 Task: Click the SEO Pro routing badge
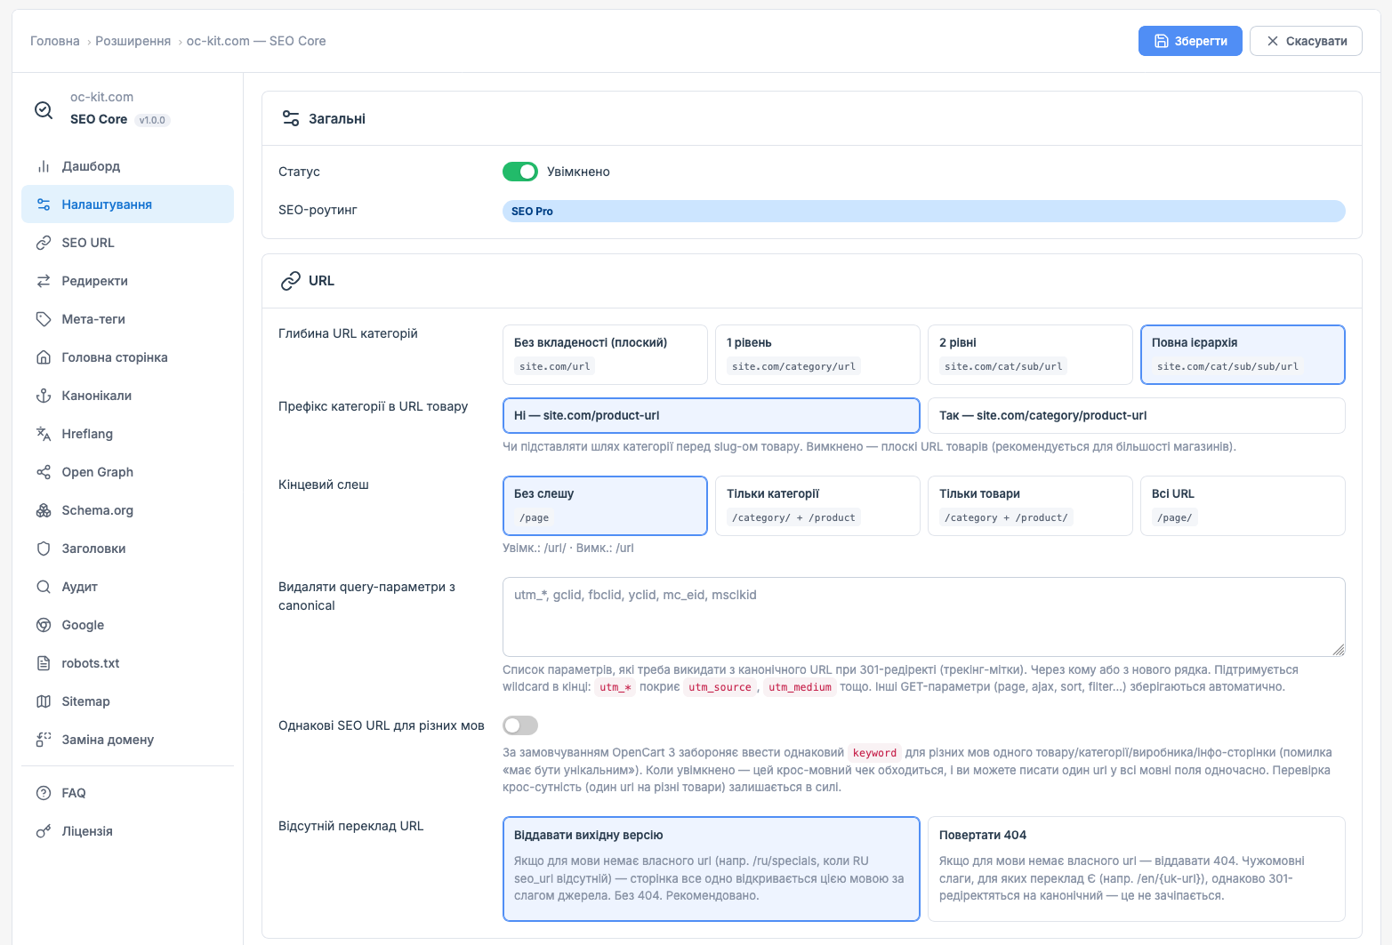click(924, 211)
